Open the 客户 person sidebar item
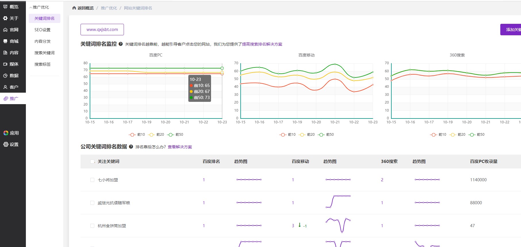The width and height of the screenshot is (521, 247). (13, 87)
